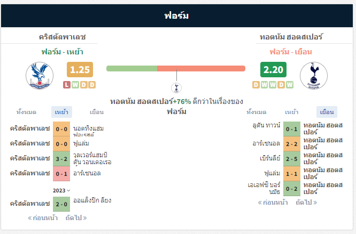Open the 2 - 5 Burnley match score
This screenshot has width=356, height=234.
tap(292, 159)
